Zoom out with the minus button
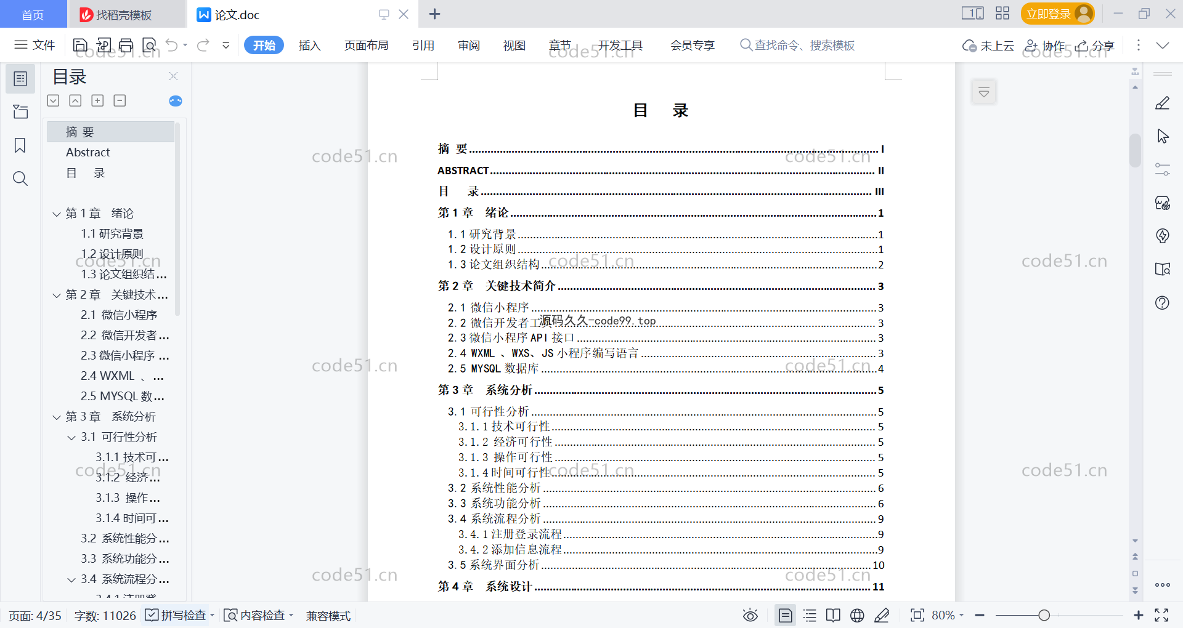This screenshot has width=1183, height=628. (x=980, y=615)
